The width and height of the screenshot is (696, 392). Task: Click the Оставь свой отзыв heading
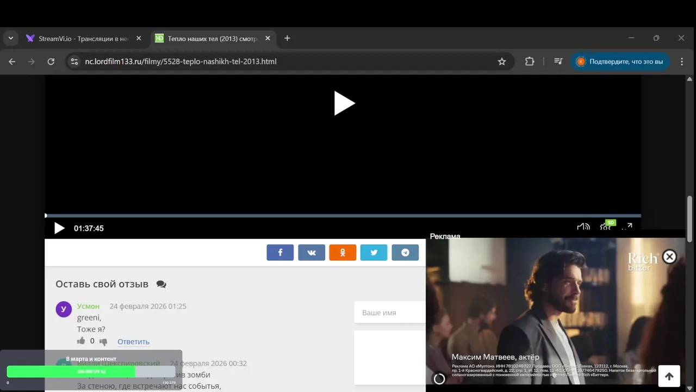[x=102, y=284]
